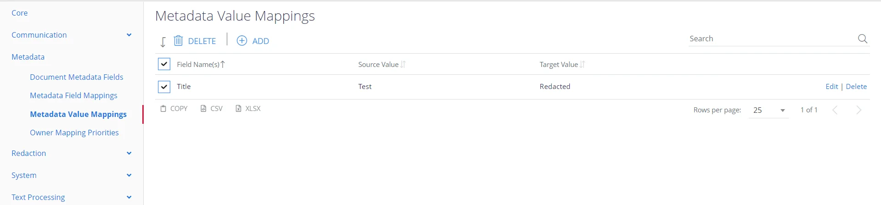Toggle the select-all header checkbox
Image resolution: width=881 pixels, height=205 pixels.
[164, 64]
